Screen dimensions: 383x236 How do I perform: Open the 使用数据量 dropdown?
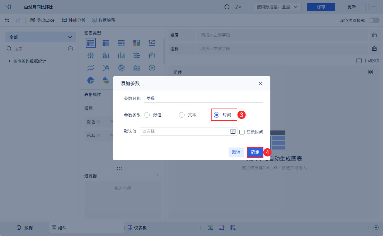pos(278,7)
